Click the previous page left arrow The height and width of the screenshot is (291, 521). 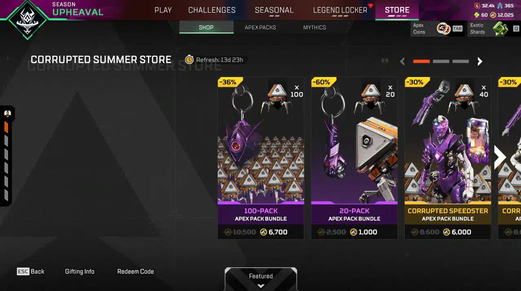[402, 62]
